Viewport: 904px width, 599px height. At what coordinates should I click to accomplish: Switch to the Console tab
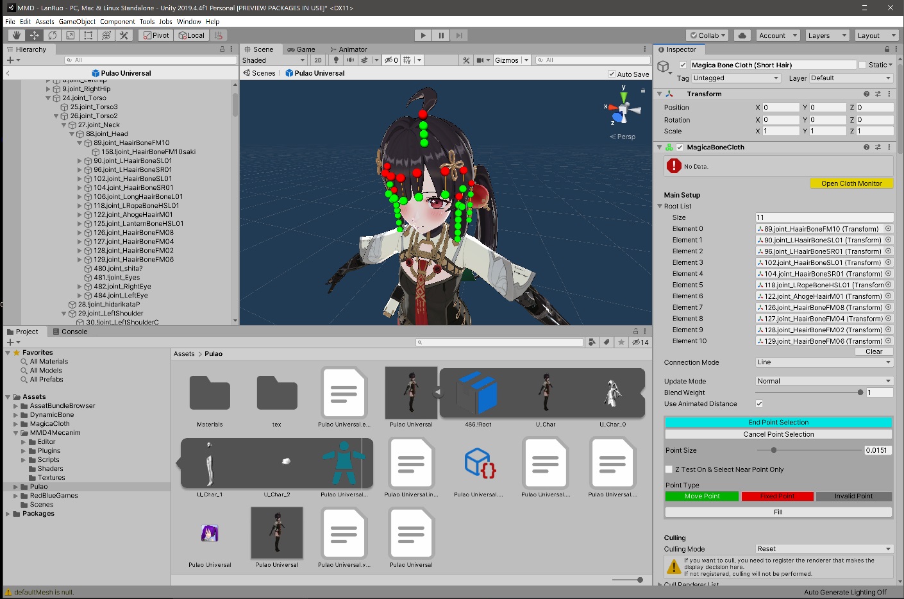70,332
